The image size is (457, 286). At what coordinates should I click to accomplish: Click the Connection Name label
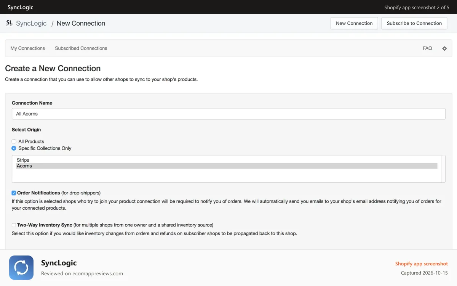click(x=32, y=103)
